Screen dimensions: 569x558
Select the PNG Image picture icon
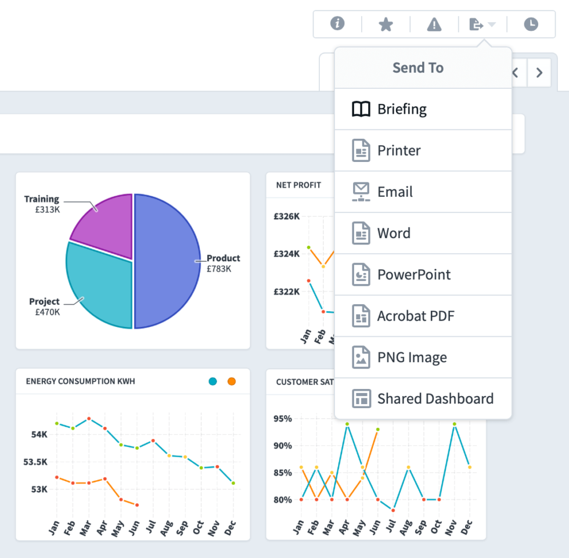pos(361,357)
